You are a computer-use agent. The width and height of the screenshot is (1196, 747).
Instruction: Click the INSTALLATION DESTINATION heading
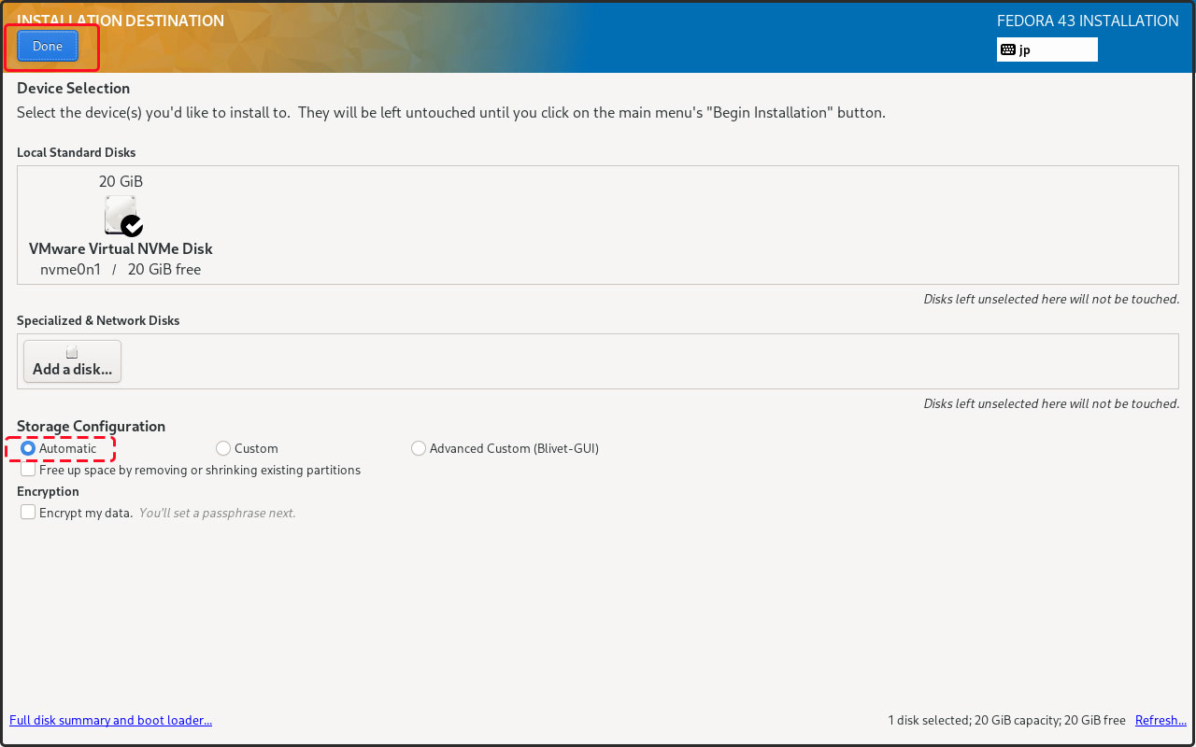[x=121, y=21]
